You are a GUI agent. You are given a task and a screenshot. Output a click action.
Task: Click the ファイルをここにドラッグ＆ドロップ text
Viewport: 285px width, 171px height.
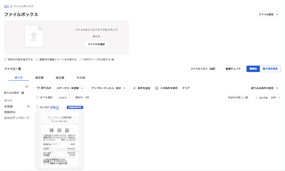96,30
